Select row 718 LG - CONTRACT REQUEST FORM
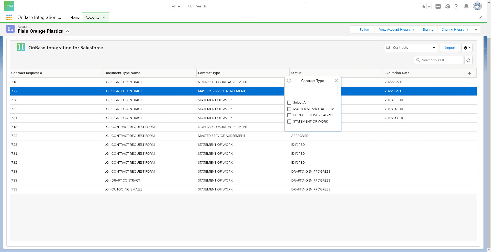491x252 pixels. coord(243,127)
